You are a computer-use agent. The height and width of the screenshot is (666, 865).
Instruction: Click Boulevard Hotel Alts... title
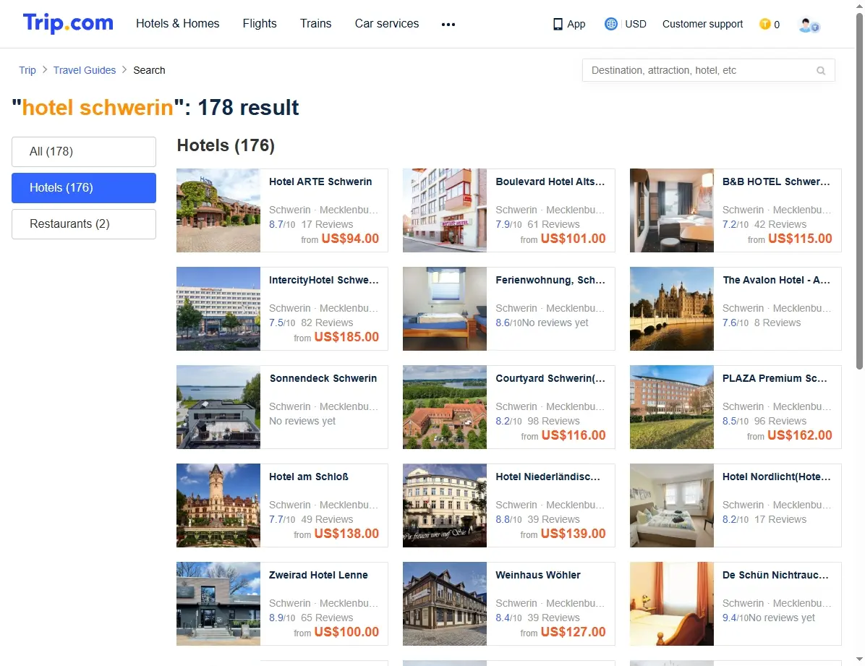550,182
